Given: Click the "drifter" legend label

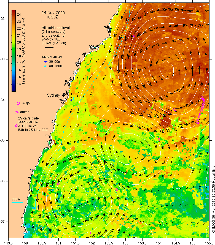Looking at the screenshot, I should click(25, 112).
